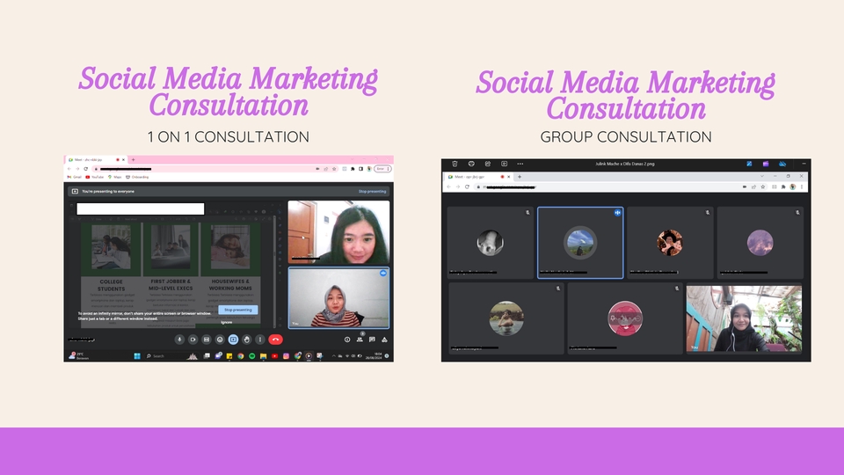The height and width of the screenshot is (475, 844).
Task: Toggle captions in the 1 on 1 Meet toolbar
Action: click(206, 340)
